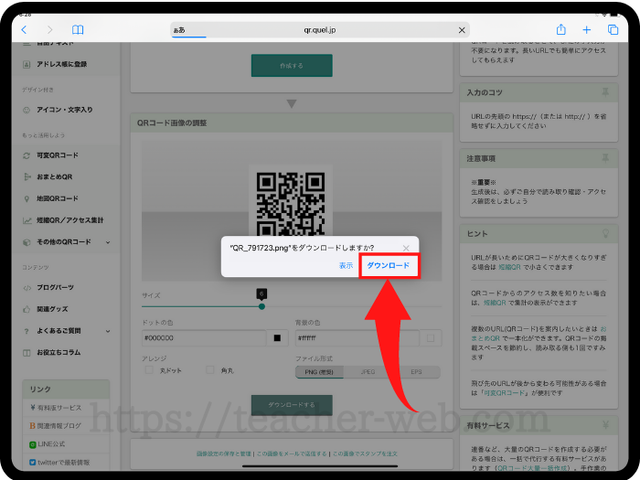
Task: Expand その他のQRコード submenu chevron
Action: click(x=108, y=242)
